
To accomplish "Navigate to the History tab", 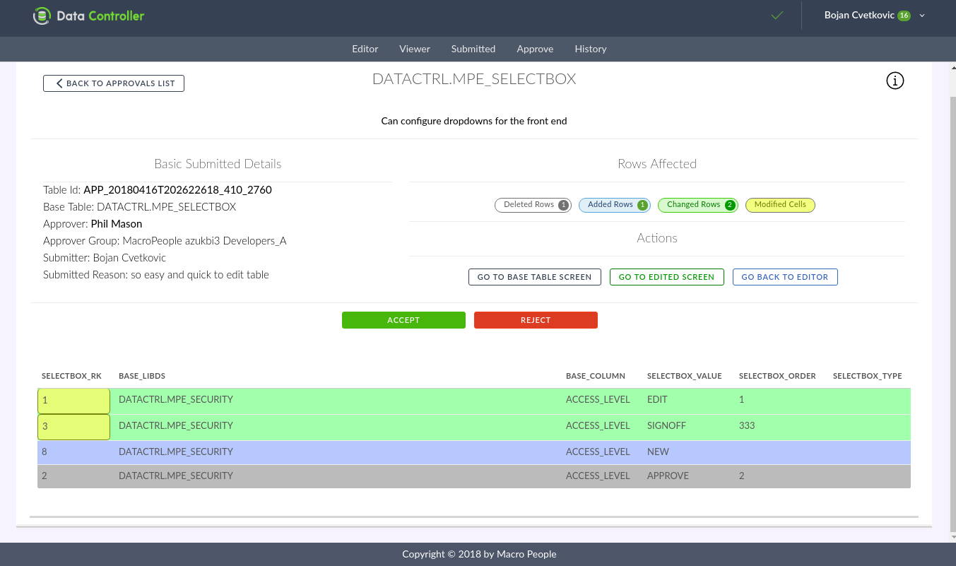I will (x=591, y=49).
